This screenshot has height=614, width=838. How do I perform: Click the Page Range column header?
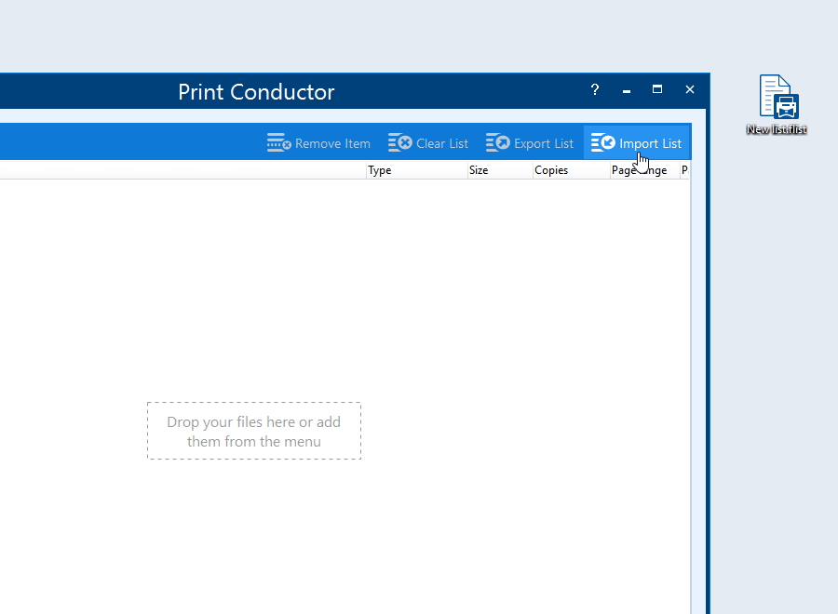tap(644, 171)
